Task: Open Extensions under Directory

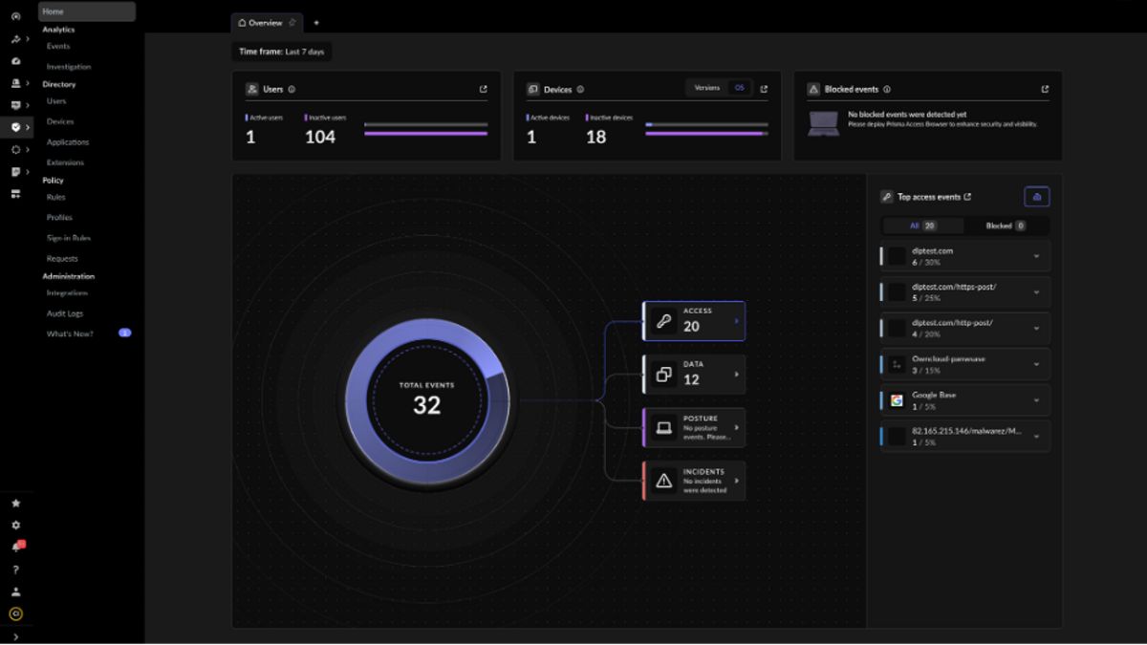Action: click(66, 162)
